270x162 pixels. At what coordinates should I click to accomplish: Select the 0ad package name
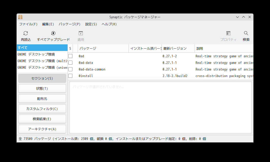coord(81,56)
